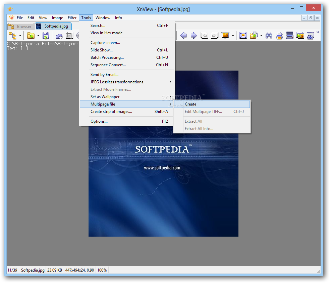Click Extract All submenu entry
Viewport: 330px width, 283px height.
tap(212, 121)
